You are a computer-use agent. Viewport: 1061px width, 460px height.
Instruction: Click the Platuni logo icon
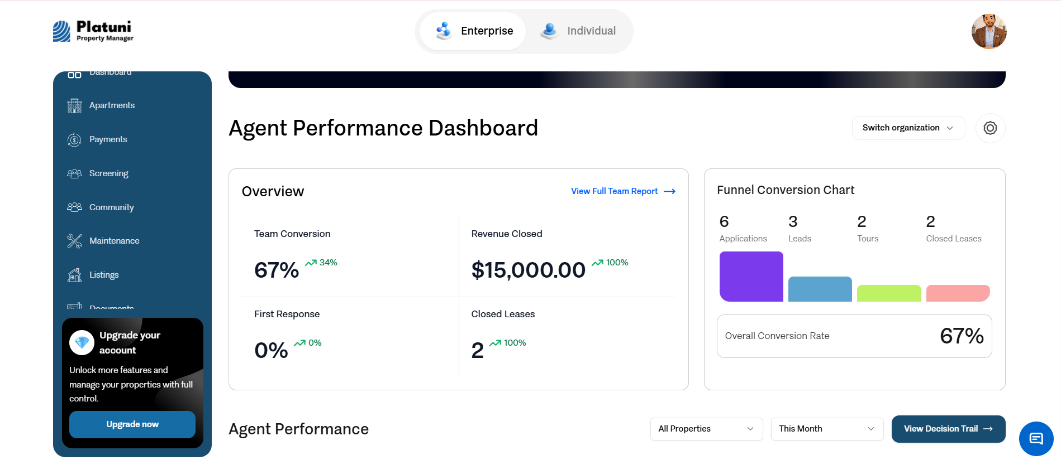[x=61, y=31]
